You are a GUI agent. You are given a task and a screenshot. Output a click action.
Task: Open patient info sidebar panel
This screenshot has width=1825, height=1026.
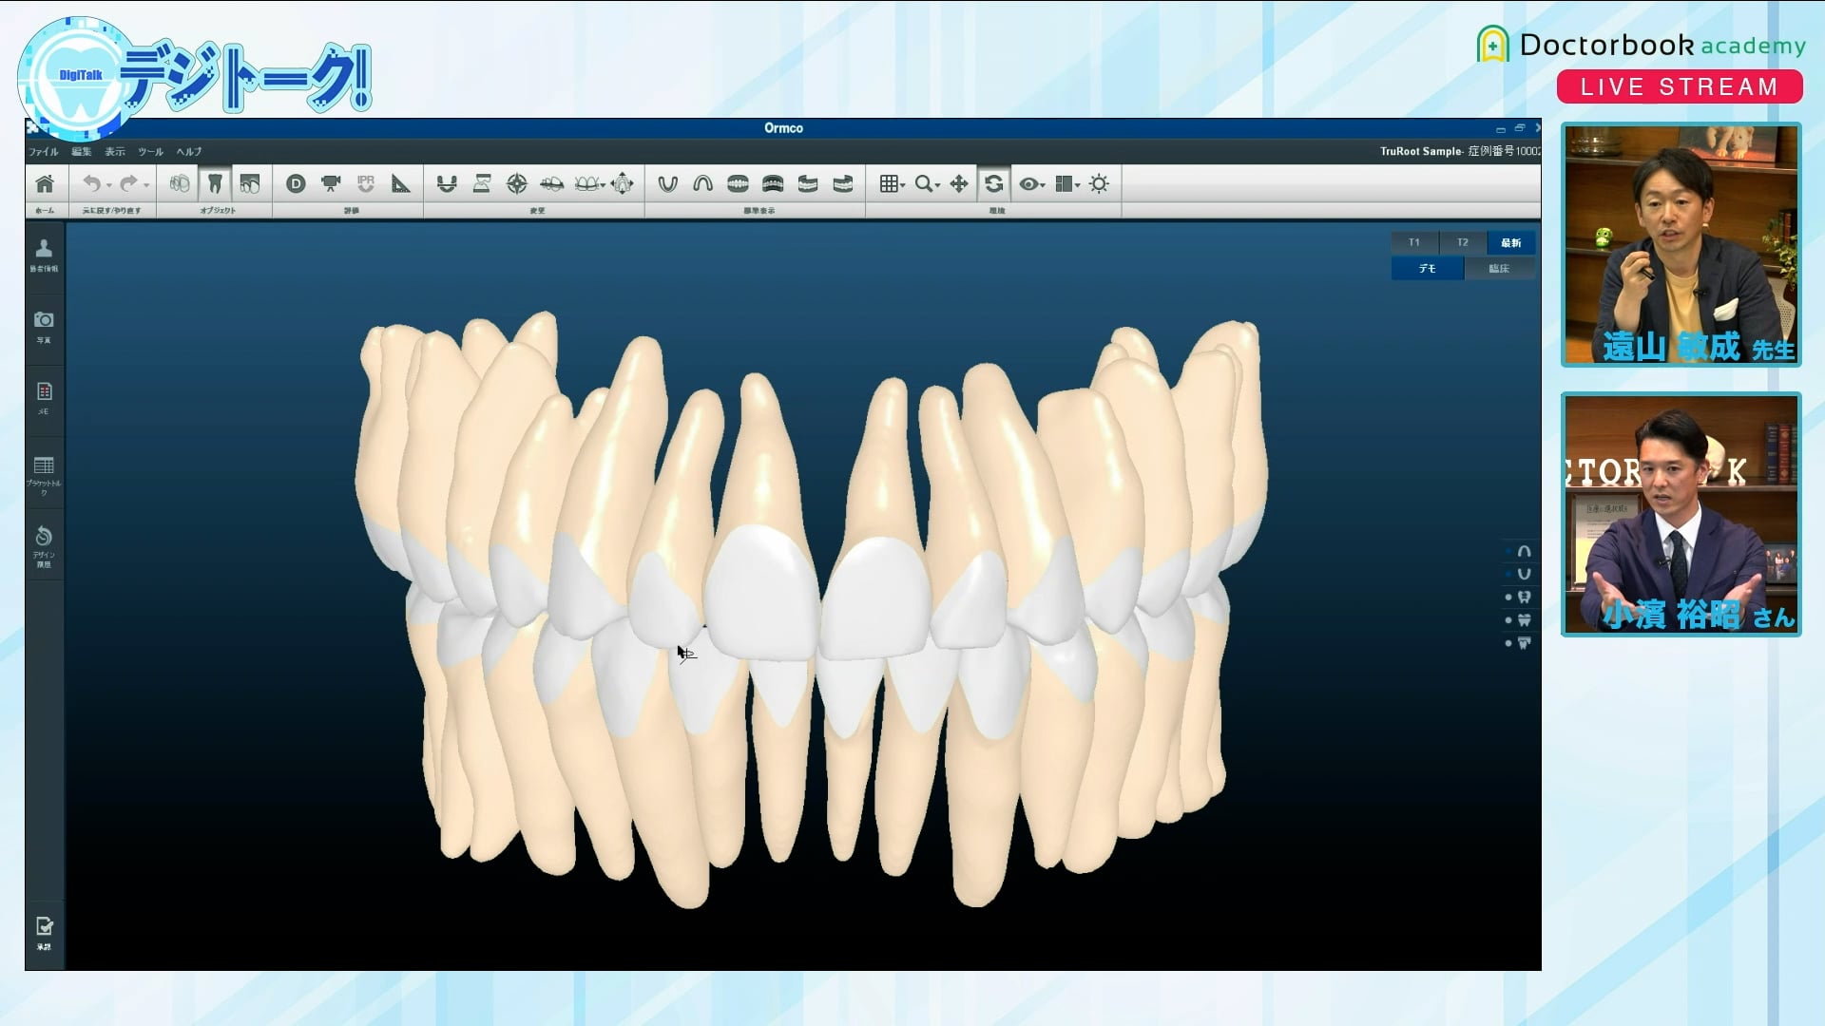tap(44, 255)
